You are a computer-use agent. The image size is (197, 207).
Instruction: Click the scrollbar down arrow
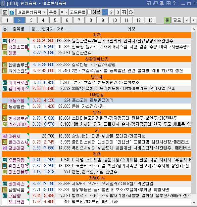point(194,202)
